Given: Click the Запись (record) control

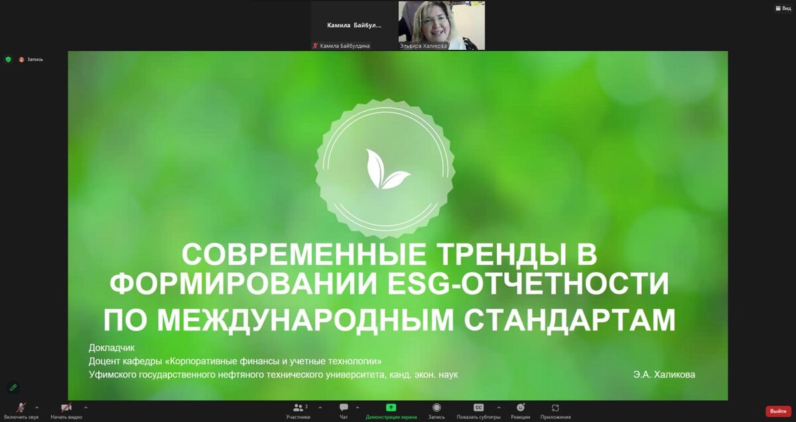Looking at the screenshot, I should pyautogui.click(x=436, y=410).
